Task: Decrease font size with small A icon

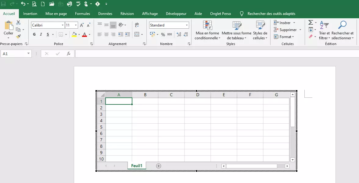Action: point(89,25)
